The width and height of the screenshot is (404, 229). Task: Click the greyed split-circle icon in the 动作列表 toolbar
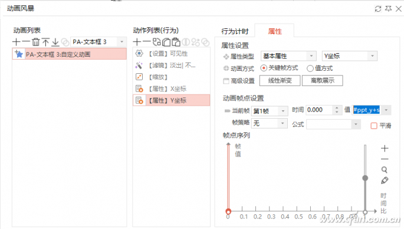[x=186, y=42]
